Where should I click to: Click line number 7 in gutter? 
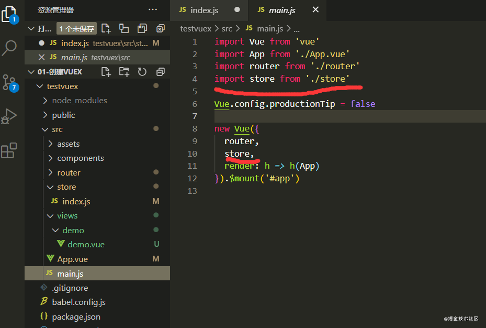195,116
